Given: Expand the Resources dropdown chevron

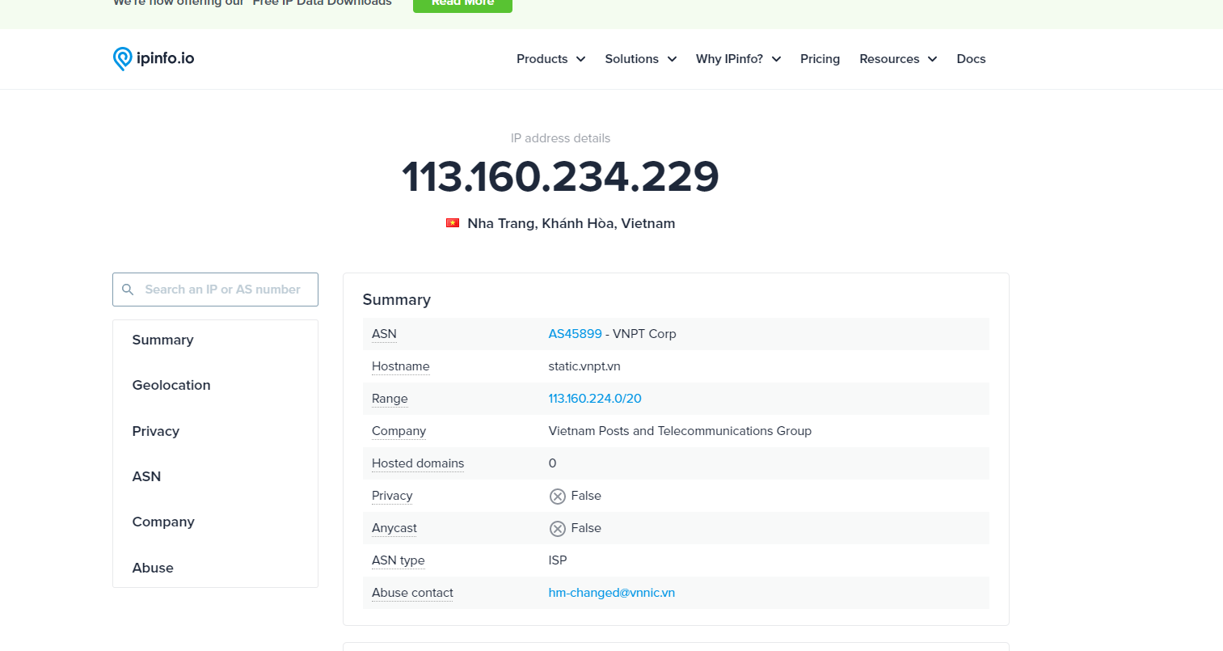Looking at the screenshot, I should click(932, 59).
